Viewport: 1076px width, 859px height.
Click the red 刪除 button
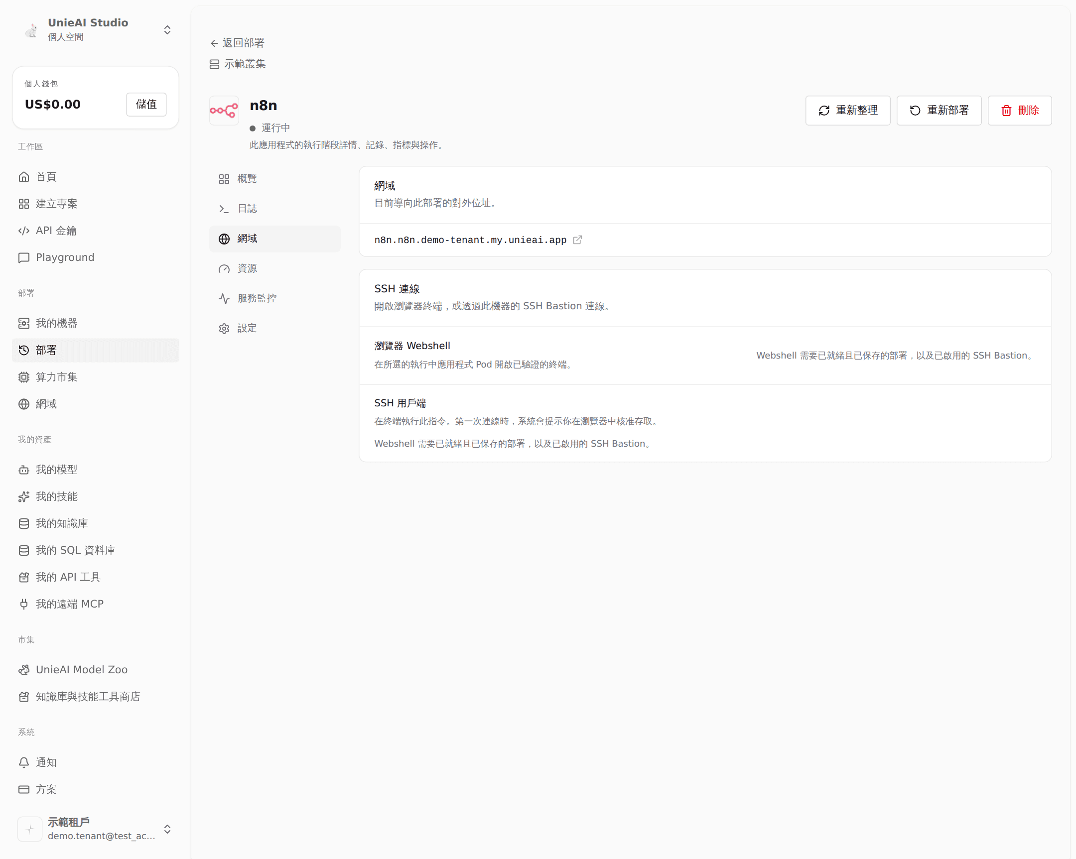1020,111
